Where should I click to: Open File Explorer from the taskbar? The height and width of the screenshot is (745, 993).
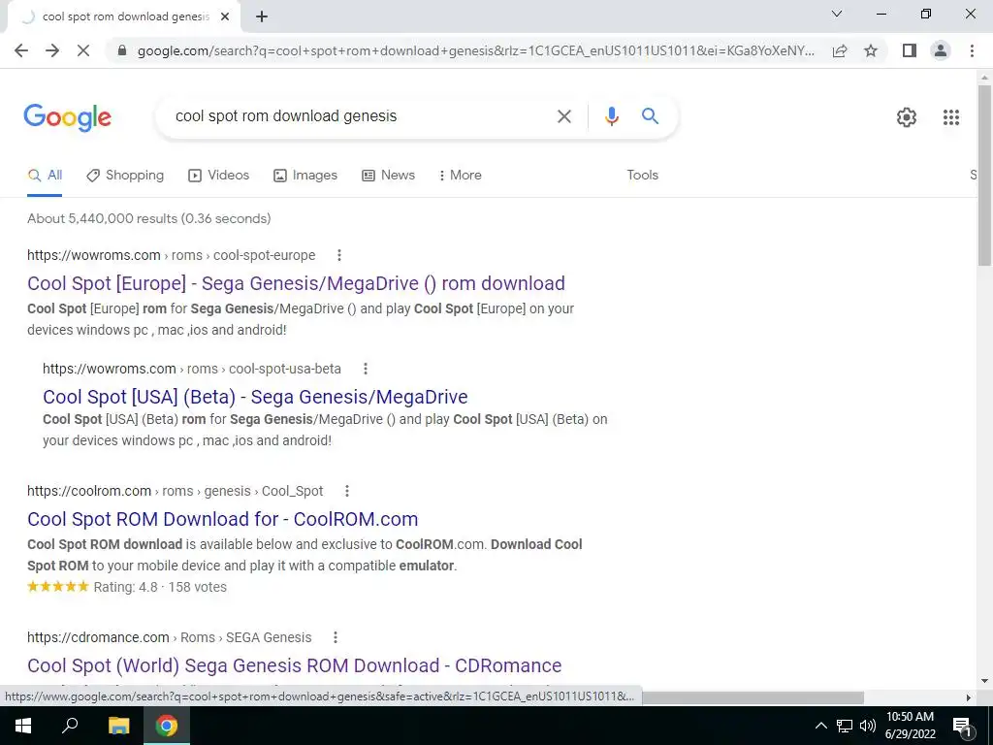pyautogui.click(x=118, y=726)
